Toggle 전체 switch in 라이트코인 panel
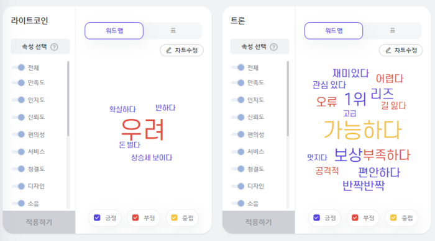 [x=19, y=68]
